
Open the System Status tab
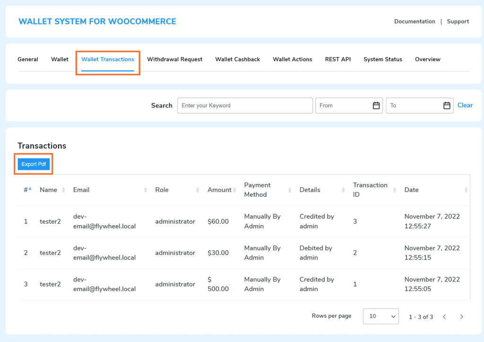[x=382, y=59]
